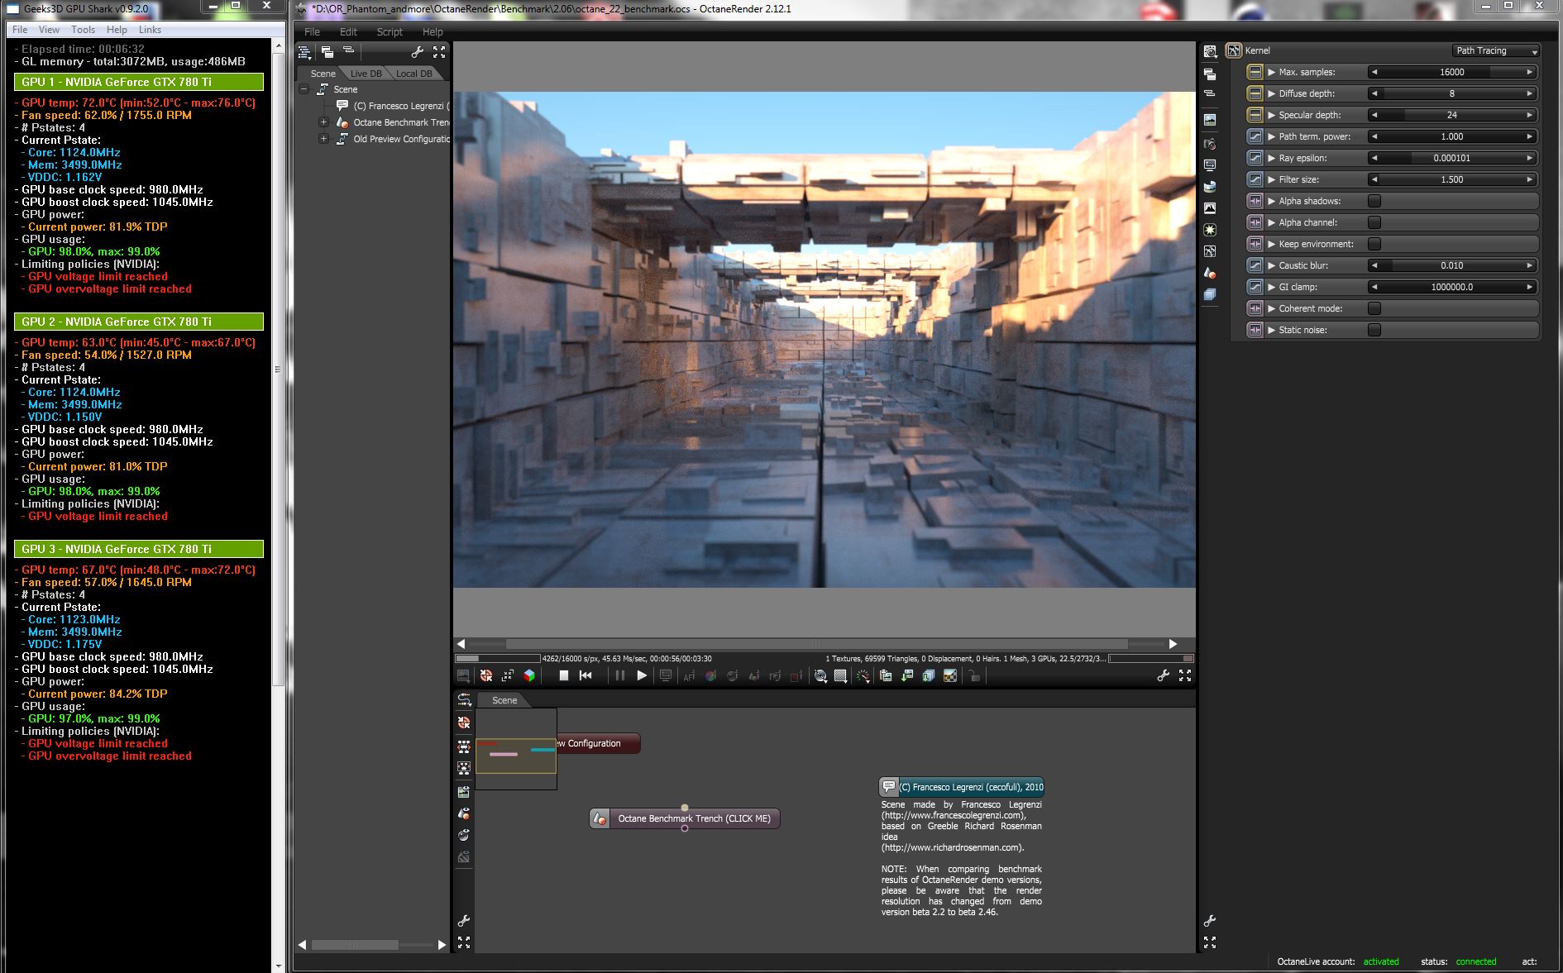The width and height of the screenshot is (1563, 973).
Task: Collapse the Scene root tree node
Action: [304, 89]
